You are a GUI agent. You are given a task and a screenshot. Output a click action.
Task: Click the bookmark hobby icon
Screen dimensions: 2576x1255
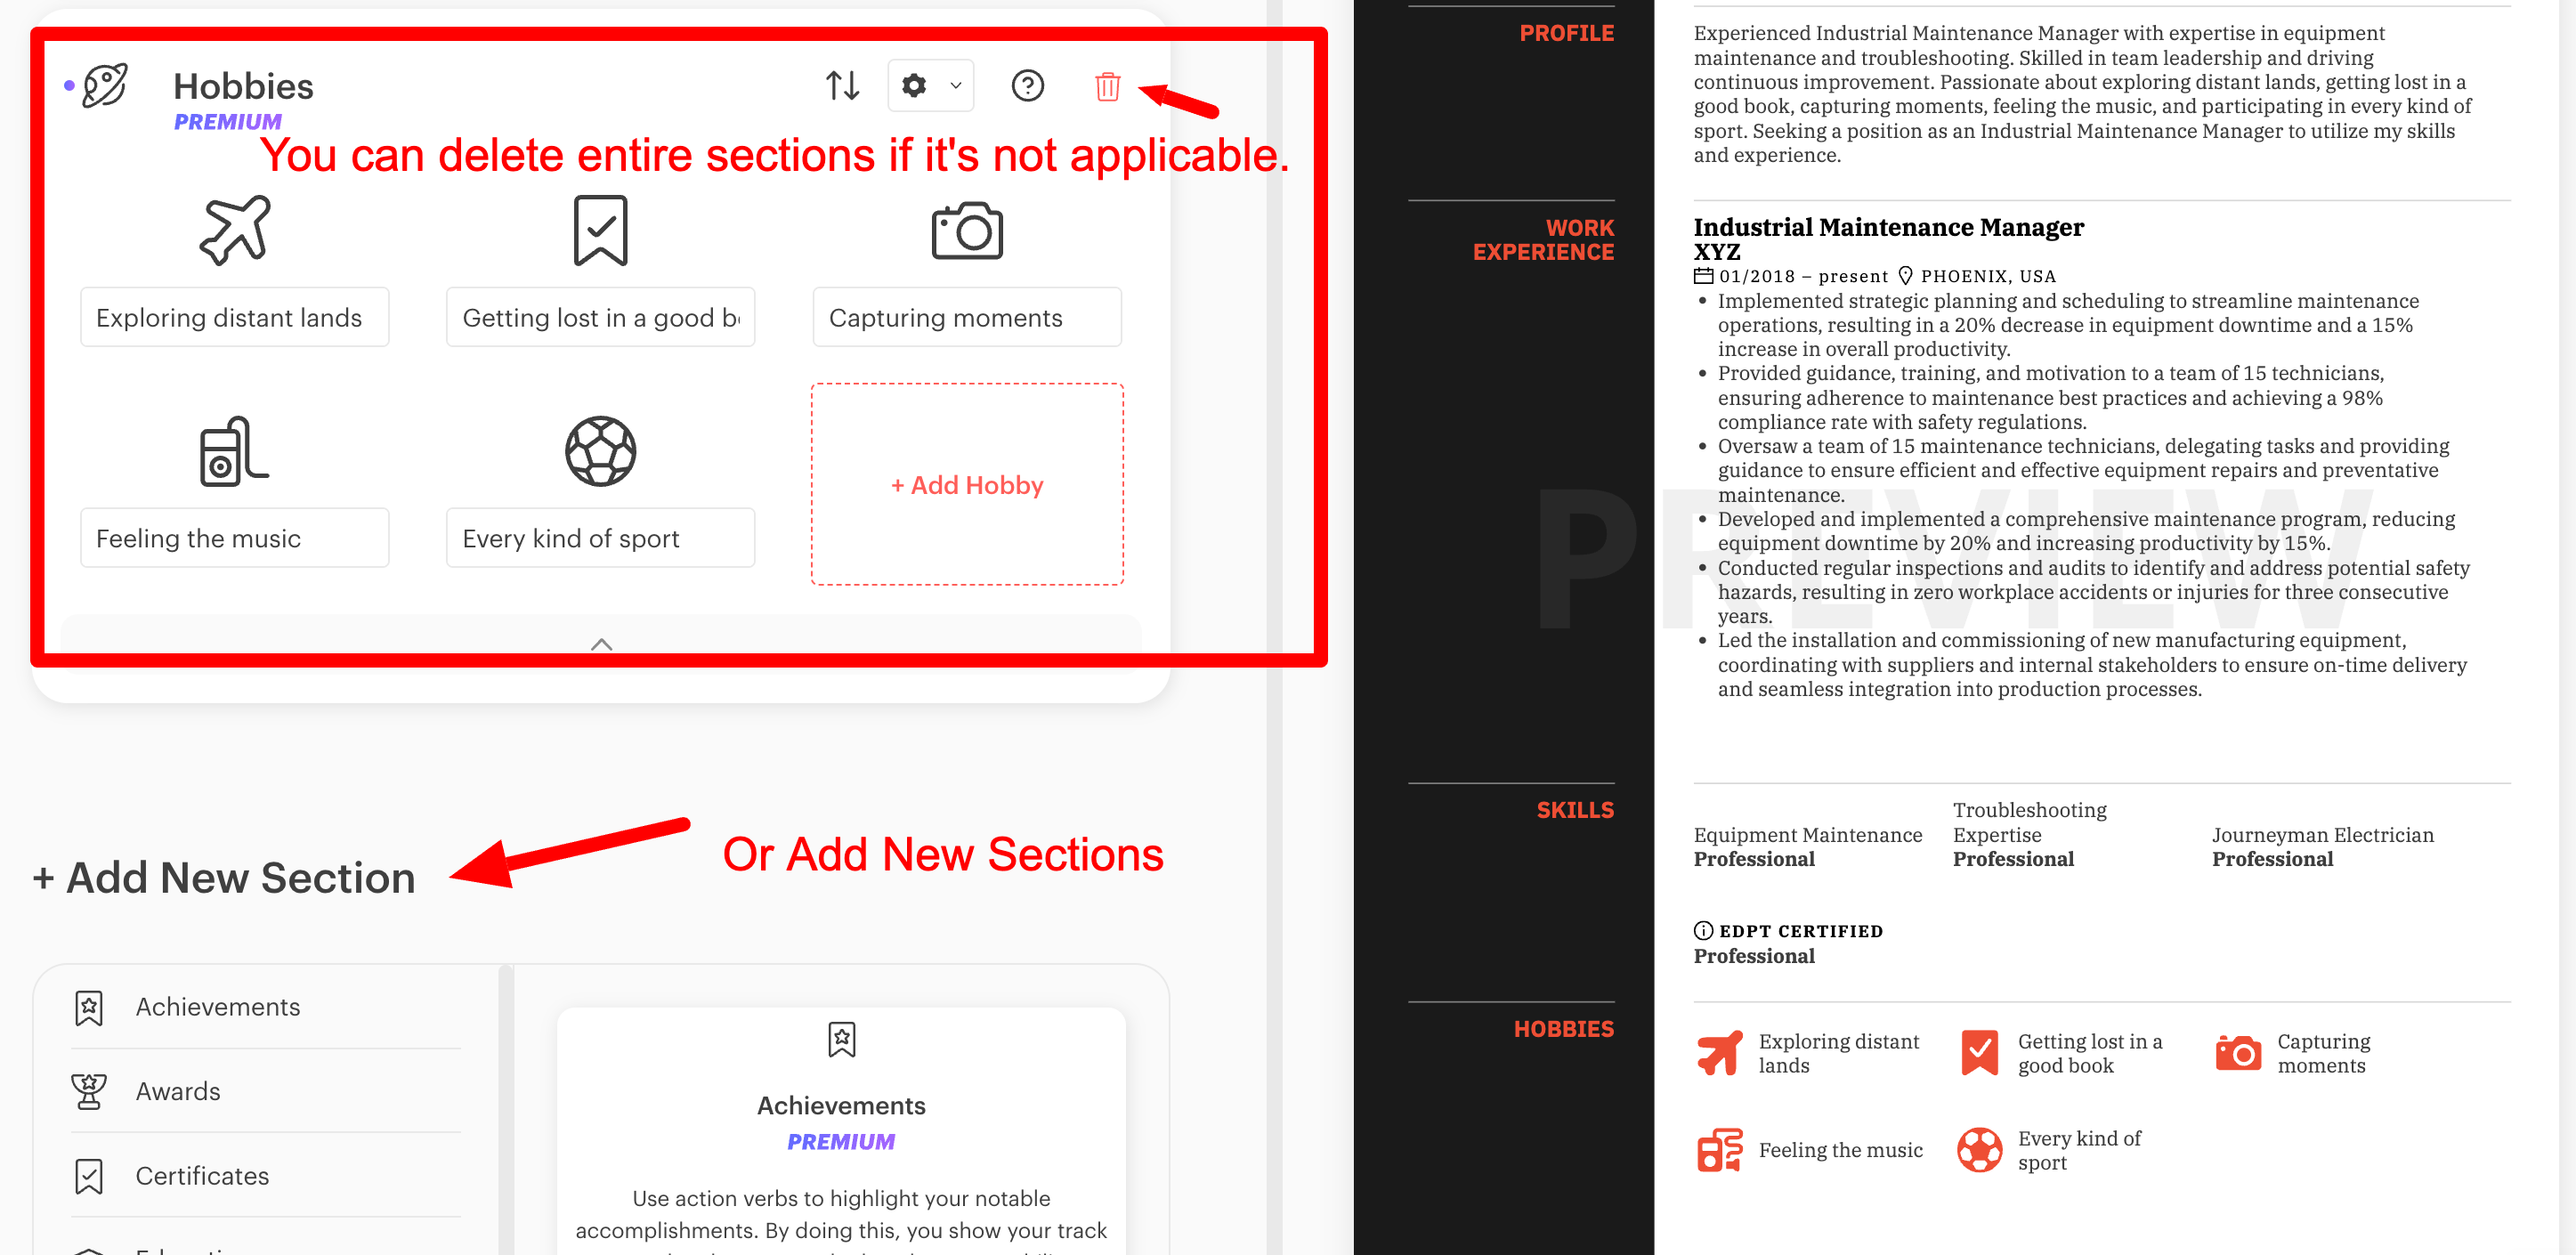pos(600,230)
